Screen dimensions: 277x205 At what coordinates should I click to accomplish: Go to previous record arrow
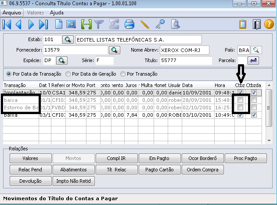pyautogui.click(x=18, y=24)
